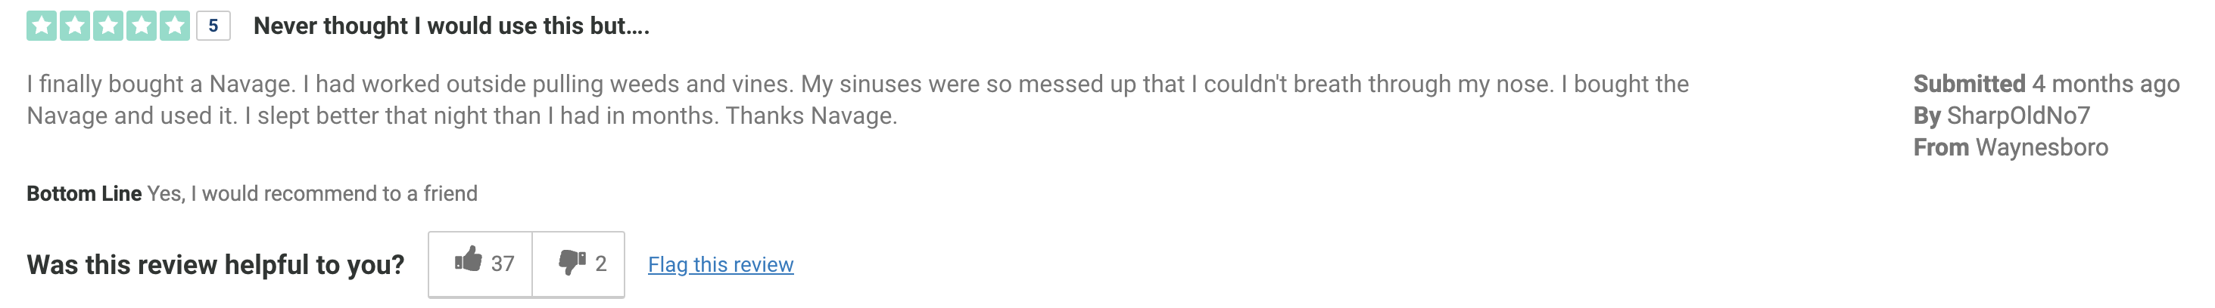
Task: Click the Bottom Line label
Action: tap(84, 193)
